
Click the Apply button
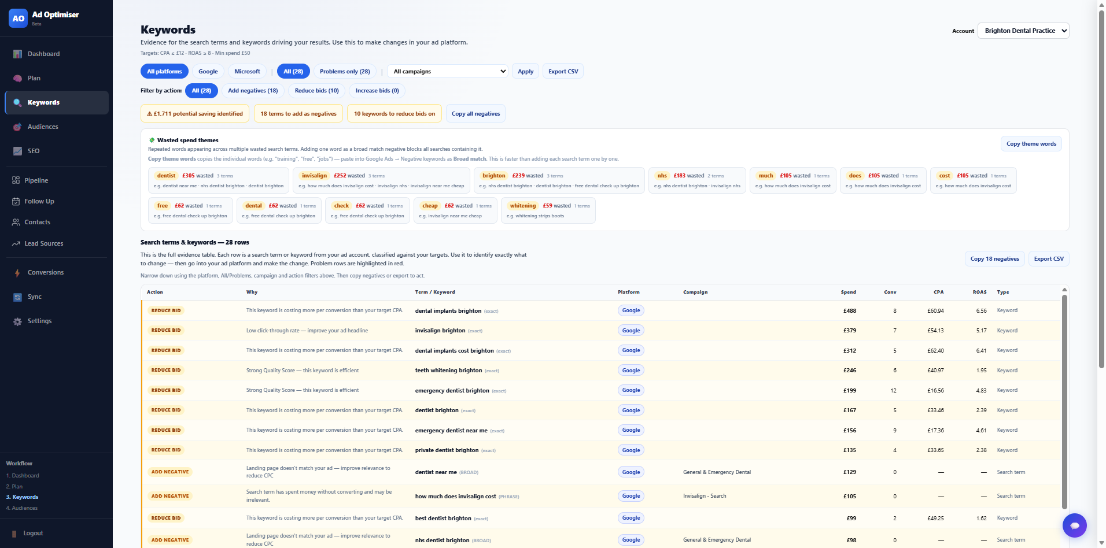(x=526, y=71)
